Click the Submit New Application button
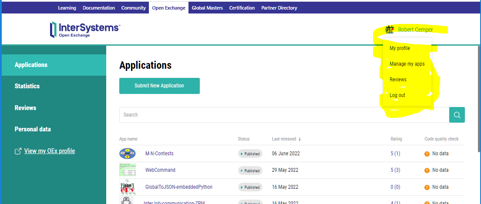This screenshot has height=204, width=481. click(x=159, y=86)
